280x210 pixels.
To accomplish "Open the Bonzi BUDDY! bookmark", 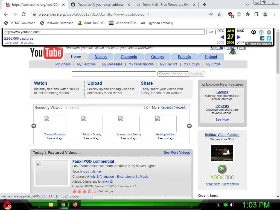I will pos(91,23).
